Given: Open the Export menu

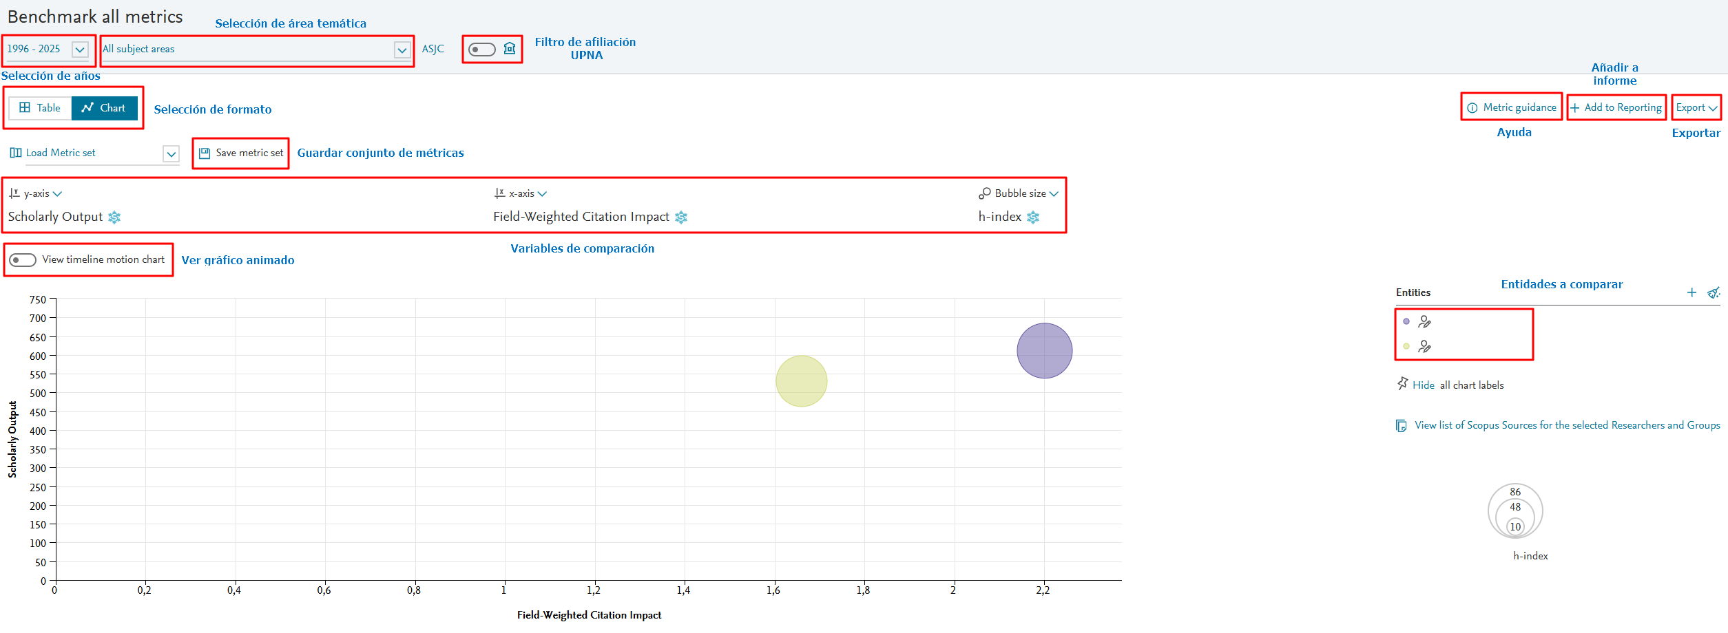Looking at the screenshot, I should pos(1696,107).
